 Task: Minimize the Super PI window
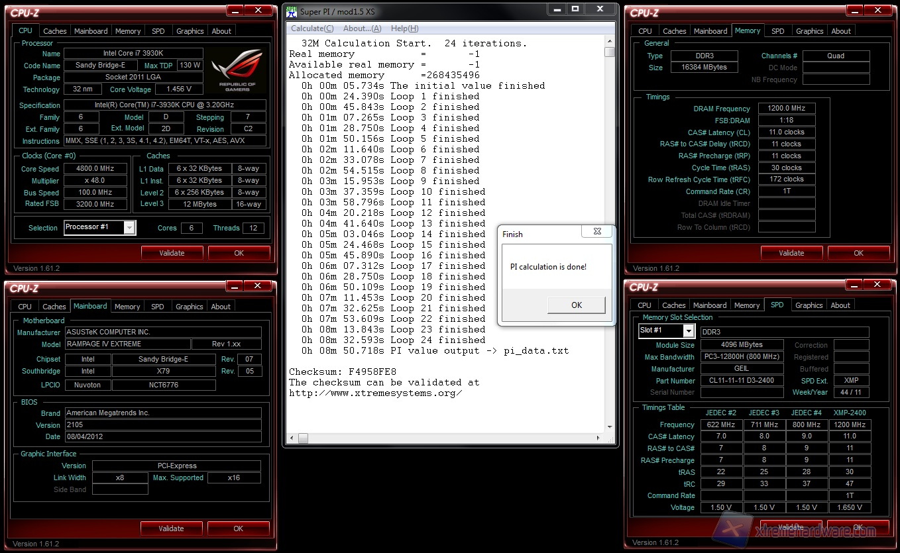[x=557, y=9]
